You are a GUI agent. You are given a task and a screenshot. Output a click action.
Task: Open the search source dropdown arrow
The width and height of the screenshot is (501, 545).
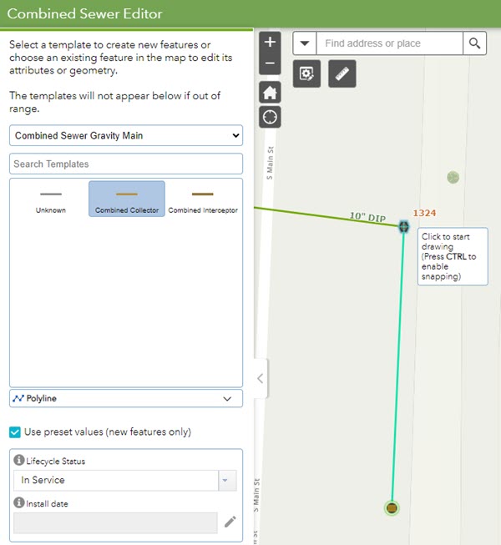point(305,43)
